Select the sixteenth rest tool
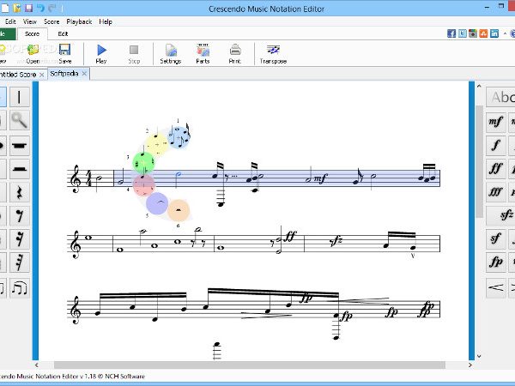The image size is (515, 386). pyautogui.click(x=20, y=239)
